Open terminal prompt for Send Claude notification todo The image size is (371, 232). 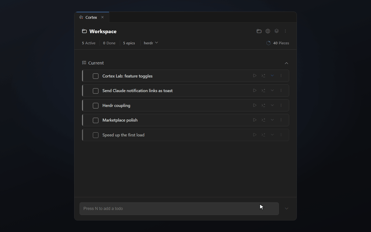263,90
